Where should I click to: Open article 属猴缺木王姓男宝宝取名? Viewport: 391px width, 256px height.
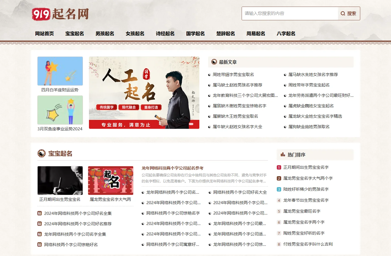coord(235,116)
